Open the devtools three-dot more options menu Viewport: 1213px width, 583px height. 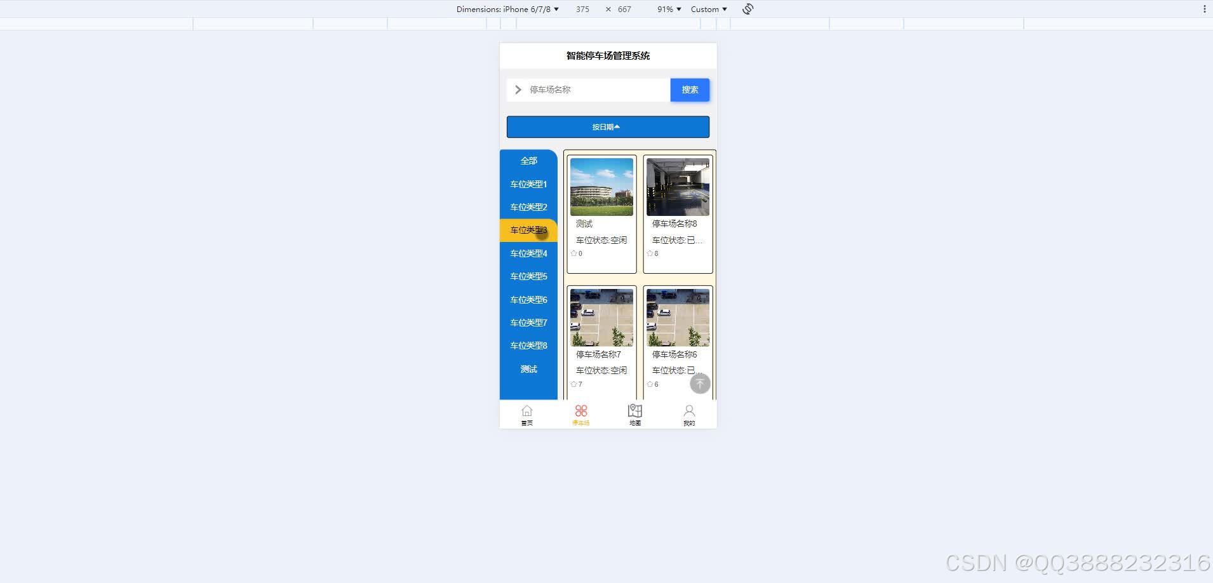click(x=1204, y=9)
